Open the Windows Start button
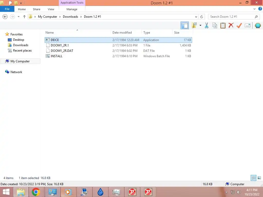 click(6, 192)
